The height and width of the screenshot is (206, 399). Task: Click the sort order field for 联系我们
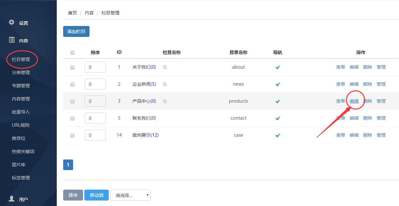95,118
